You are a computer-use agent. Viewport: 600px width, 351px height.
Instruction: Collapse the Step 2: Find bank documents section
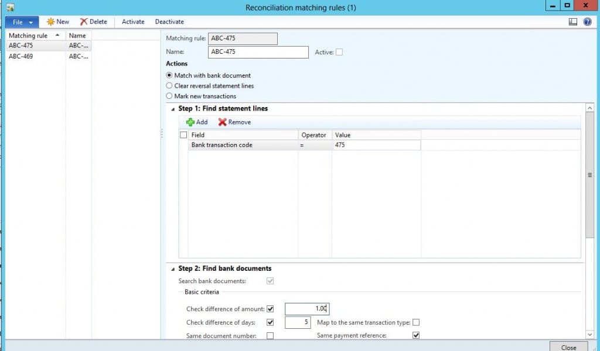[x=172, y=268]
